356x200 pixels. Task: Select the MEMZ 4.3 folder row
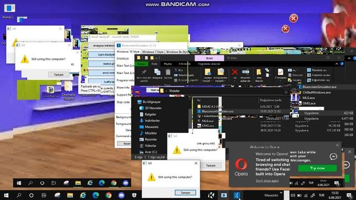point(210,106)
